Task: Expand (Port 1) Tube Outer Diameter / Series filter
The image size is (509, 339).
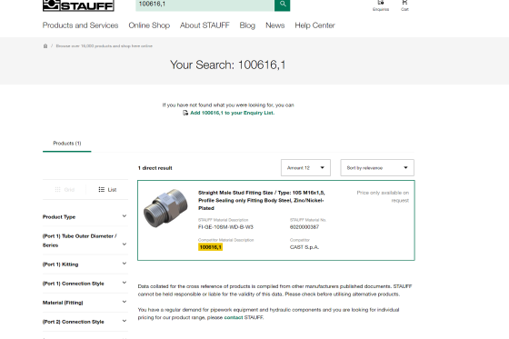Action: (x=85, y=241)
